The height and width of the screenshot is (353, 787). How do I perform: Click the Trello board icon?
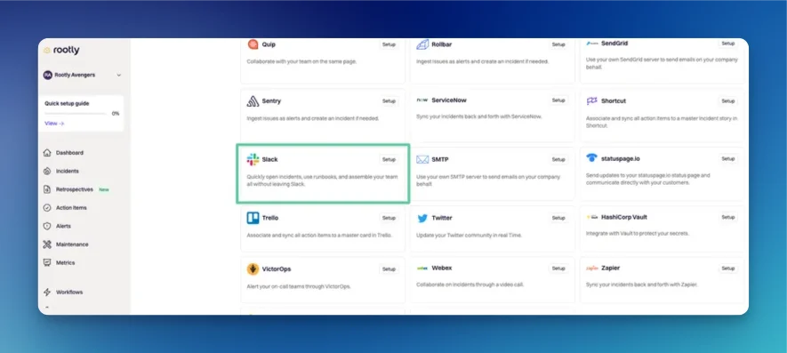pyautogui.click(x=253, y=218)
